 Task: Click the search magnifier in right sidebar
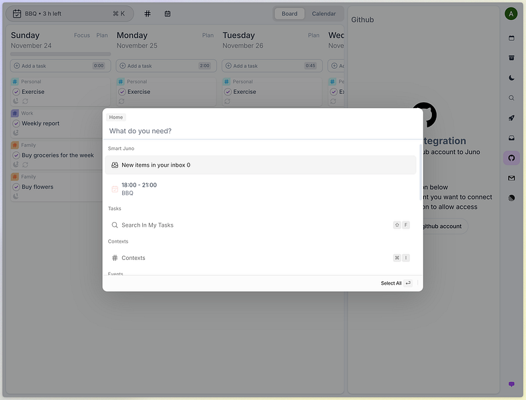[x=511, y=98]
